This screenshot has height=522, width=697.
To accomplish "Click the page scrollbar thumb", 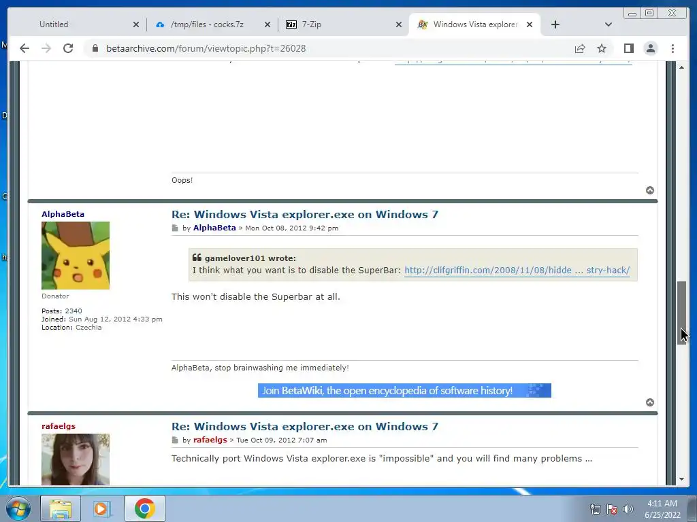I will click(x=682, y=313).
